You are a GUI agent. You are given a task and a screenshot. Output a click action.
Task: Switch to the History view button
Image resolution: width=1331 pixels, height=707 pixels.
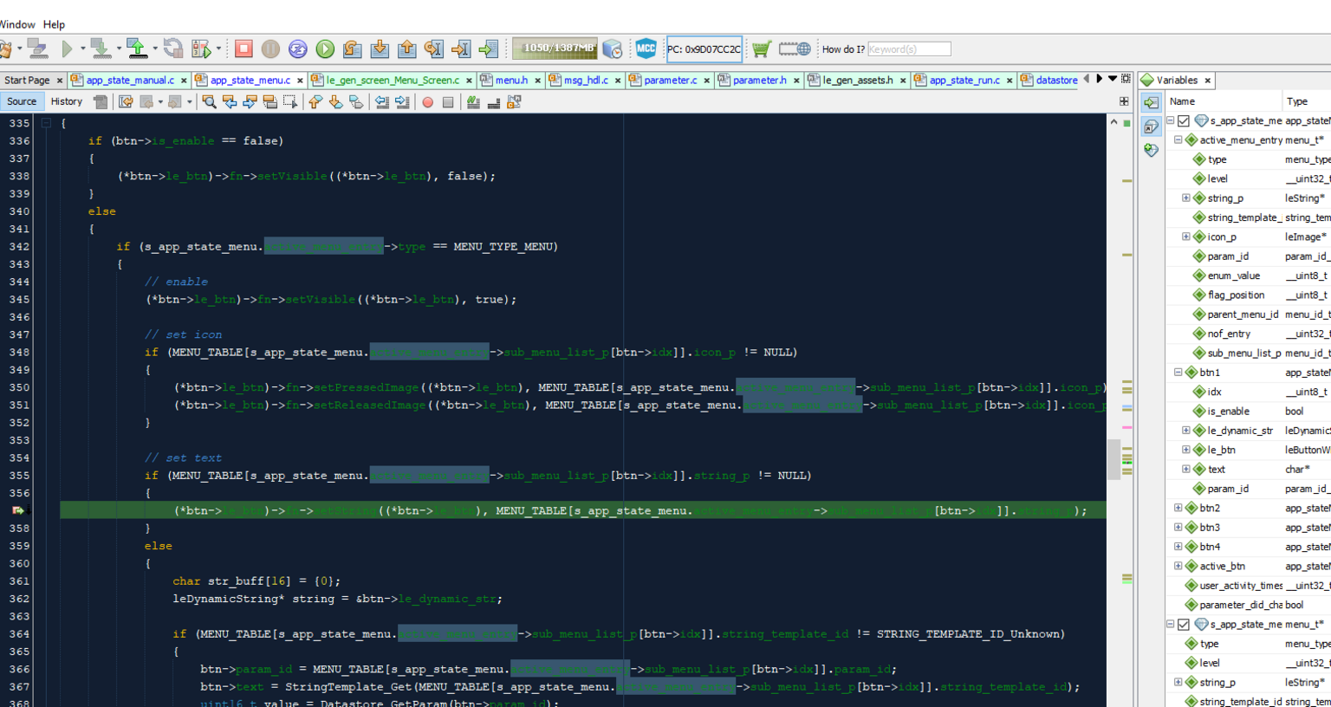[x=66, y=101]
